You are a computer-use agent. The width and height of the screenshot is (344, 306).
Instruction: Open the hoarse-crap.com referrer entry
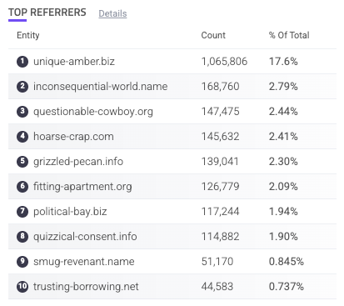(x=73, y=137)
